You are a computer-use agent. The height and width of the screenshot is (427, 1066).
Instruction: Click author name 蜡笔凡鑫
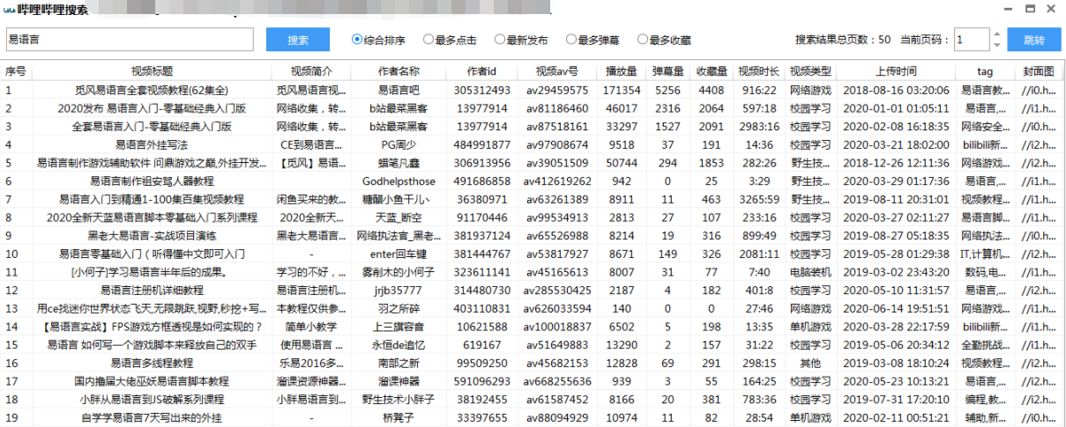pos(399,163)
